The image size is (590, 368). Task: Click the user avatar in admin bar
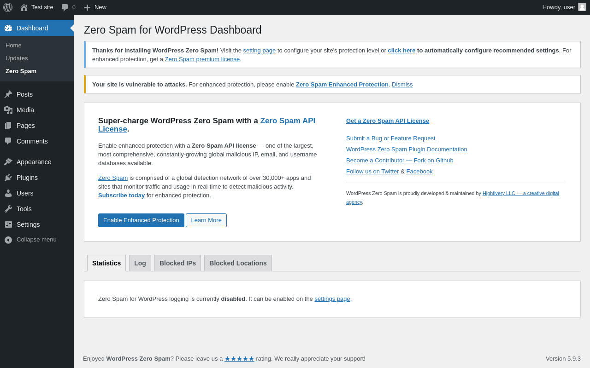pyautogui.click(x=582, y=7)
